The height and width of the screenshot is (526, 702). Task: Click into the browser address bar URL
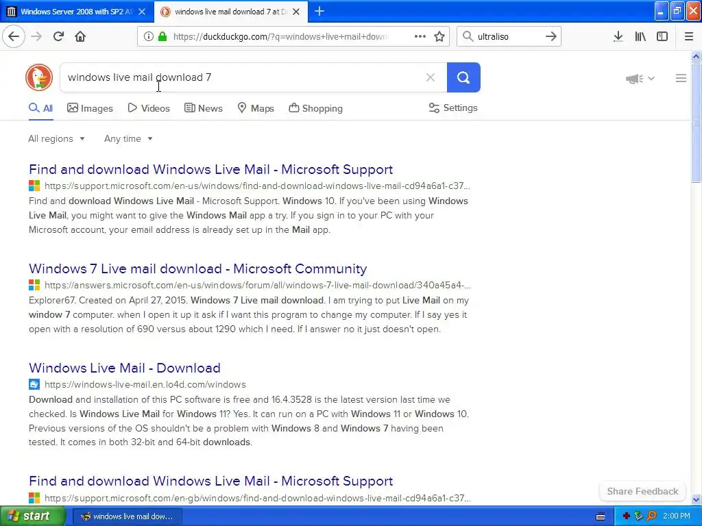280,36
